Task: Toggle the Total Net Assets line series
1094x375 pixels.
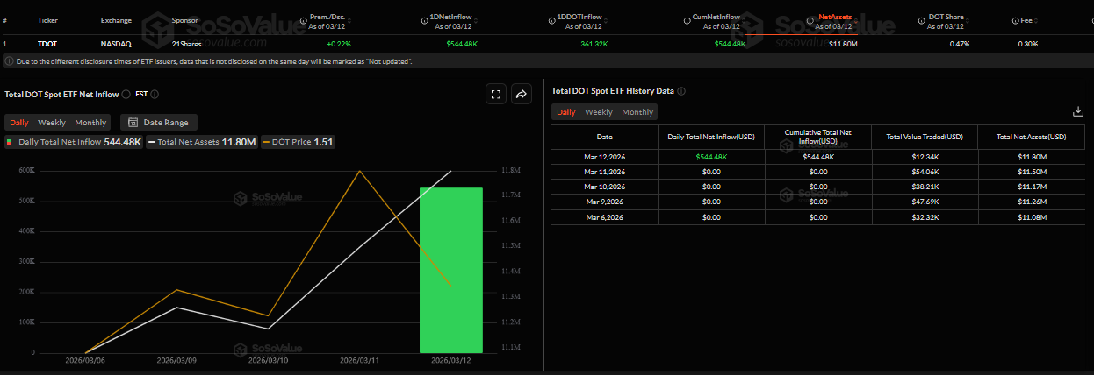Action: pos(202,142)
